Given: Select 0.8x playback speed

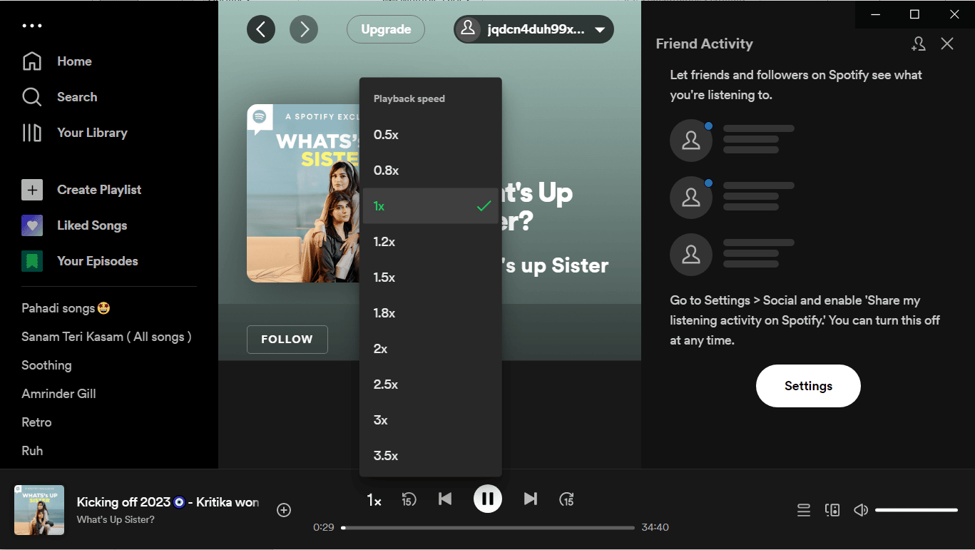Looking at the screenshot, I should click(x=431, y=170).
